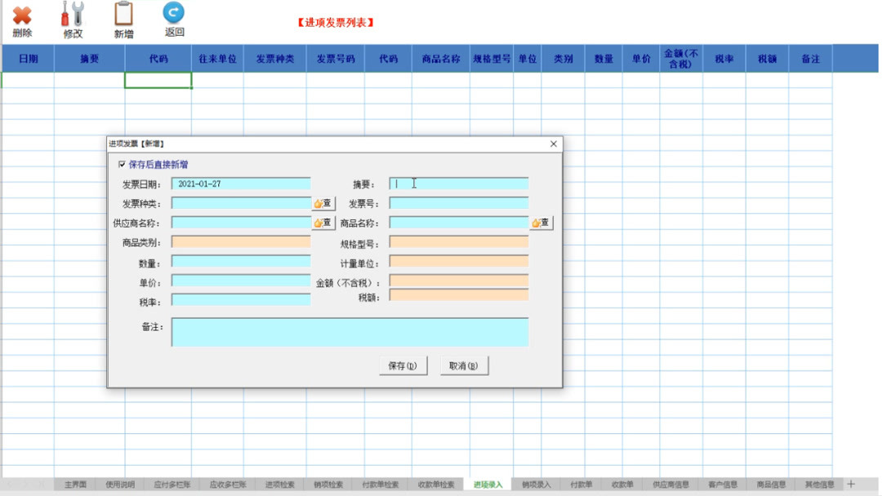Click the 删除 delete icon in the toolbar

23,16
